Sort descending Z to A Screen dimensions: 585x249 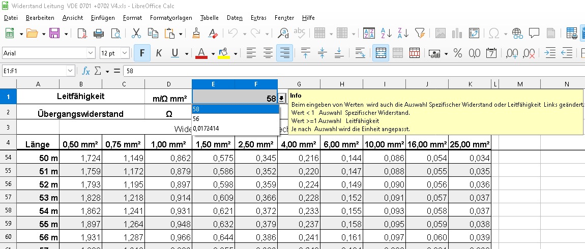pos(403,34)
